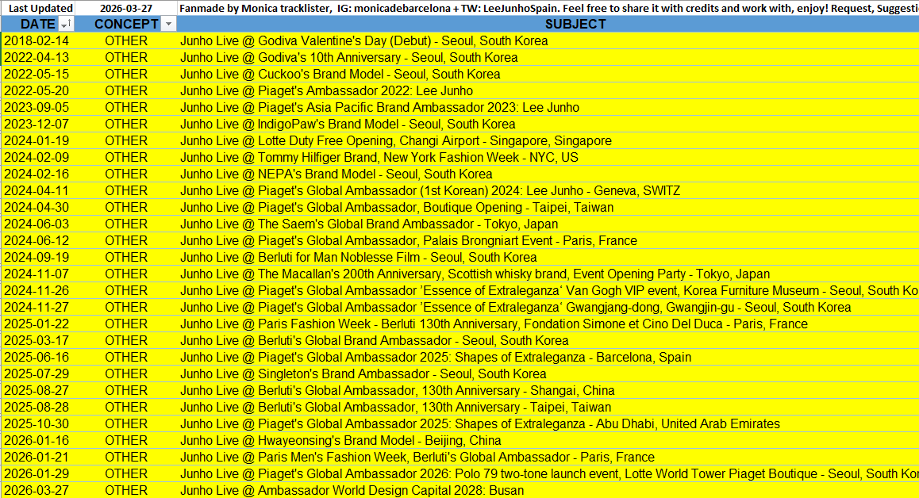Screen dimensions: 919x498
Task: Select the IndigoPaw's Brand Model subject cell
Action: pyautogui.click(x=548, y=125)
